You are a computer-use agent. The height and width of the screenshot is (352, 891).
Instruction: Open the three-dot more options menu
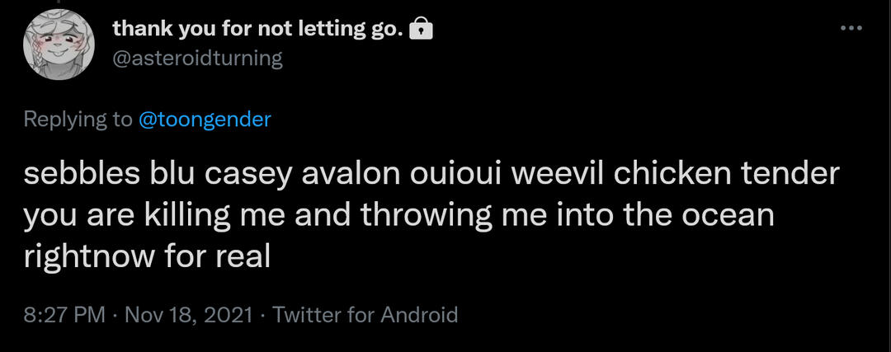pyautogui.click(x=850, y=29)
